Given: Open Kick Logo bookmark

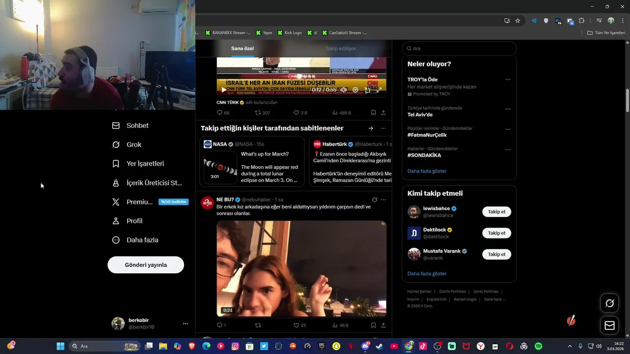Looking at the screenshot, I should [x=289, y=33].
